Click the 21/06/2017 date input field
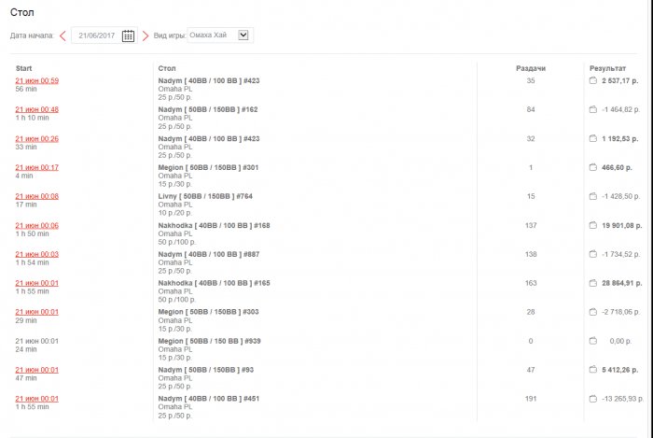 point(104,35)
